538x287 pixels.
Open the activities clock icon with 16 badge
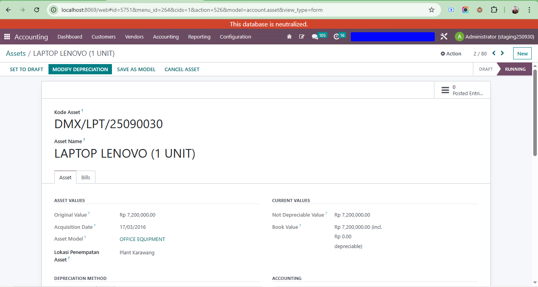pyautogui.click(x=339, y=36)
